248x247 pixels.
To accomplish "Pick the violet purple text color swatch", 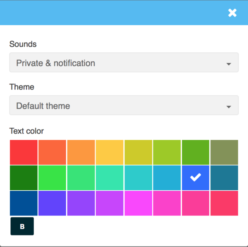I will click(x=81, y=203).
